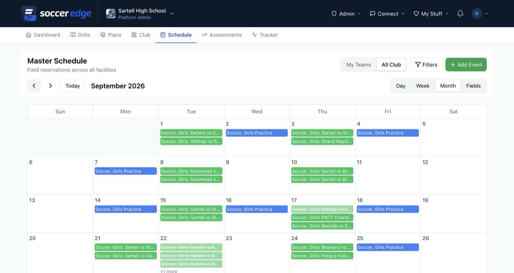514x273 pixels.
Task: Open the Club tab
Action: pos(141,35)
